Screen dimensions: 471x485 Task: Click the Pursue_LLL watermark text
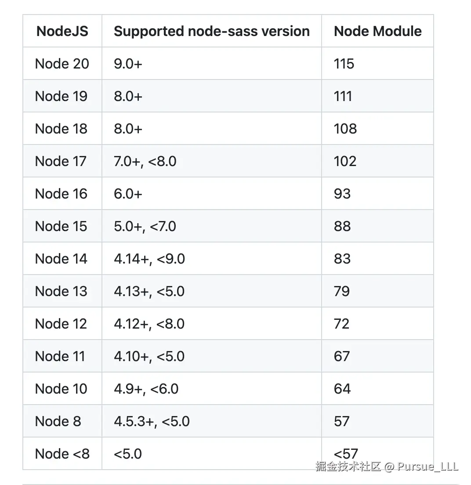(428, 466)
